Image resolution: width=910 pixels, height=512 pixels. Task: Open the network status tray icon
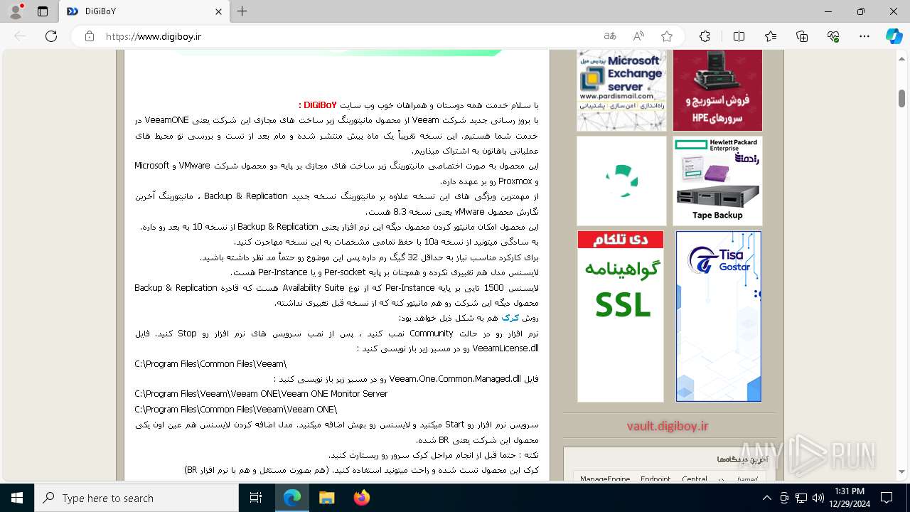[801, 498]
